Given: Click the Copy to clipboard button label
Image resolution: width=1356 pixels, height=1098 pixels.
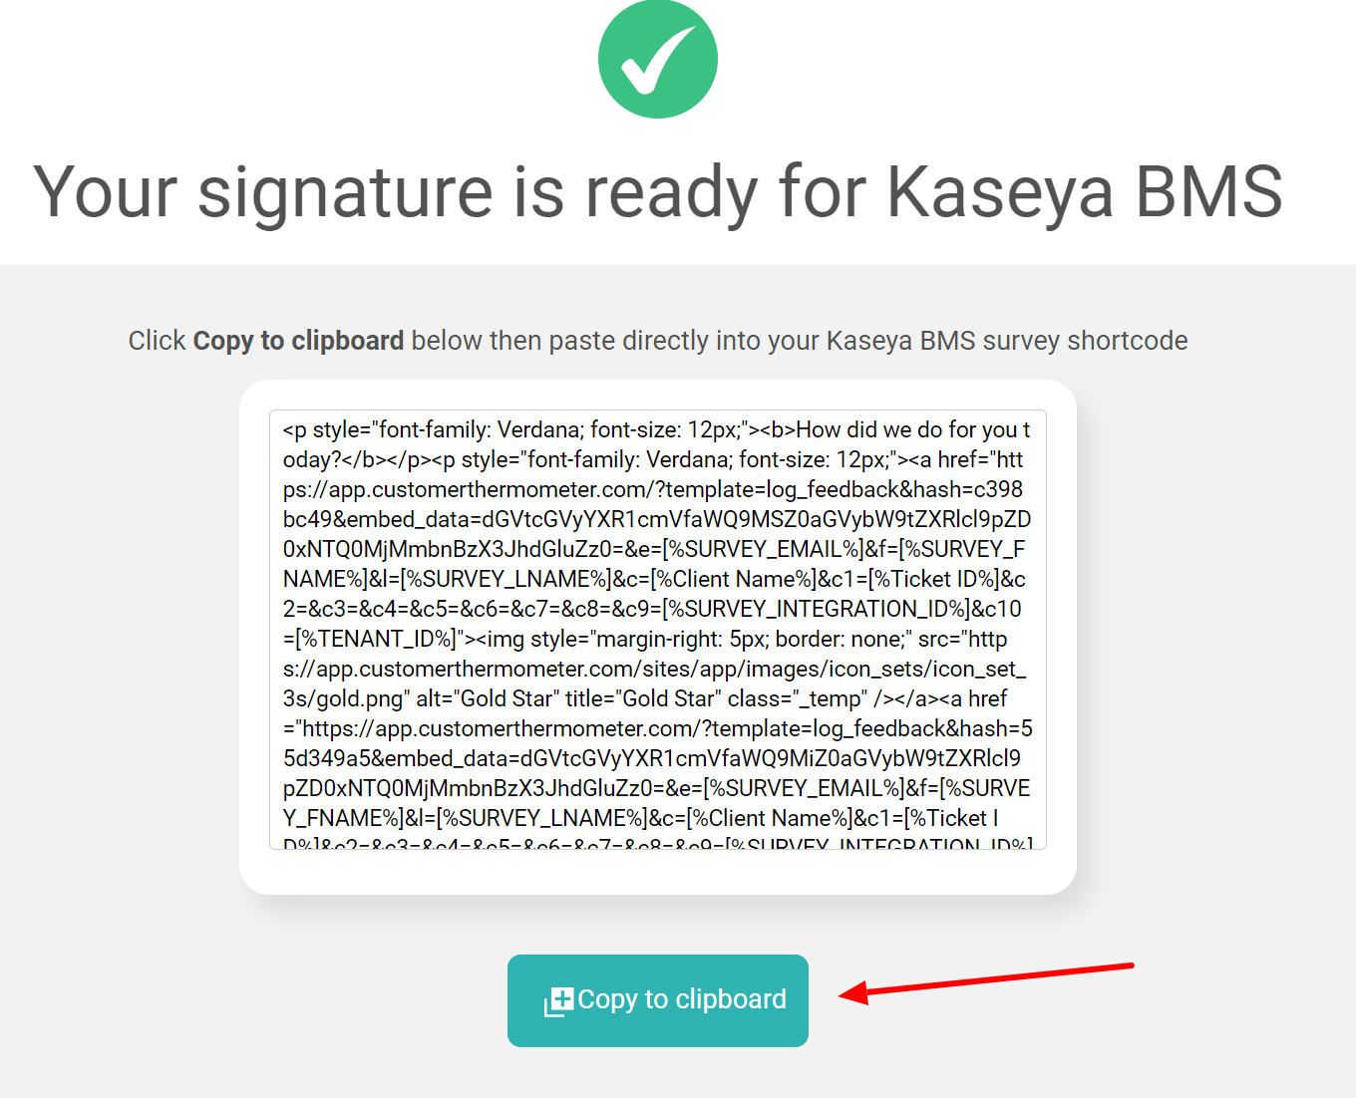Looking at the screenshot, I should point(682,999).
